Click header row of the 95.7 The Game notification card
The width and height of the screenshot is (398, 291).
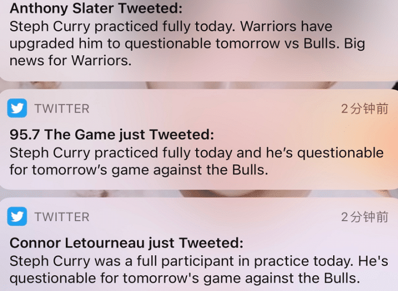point(199,109)
